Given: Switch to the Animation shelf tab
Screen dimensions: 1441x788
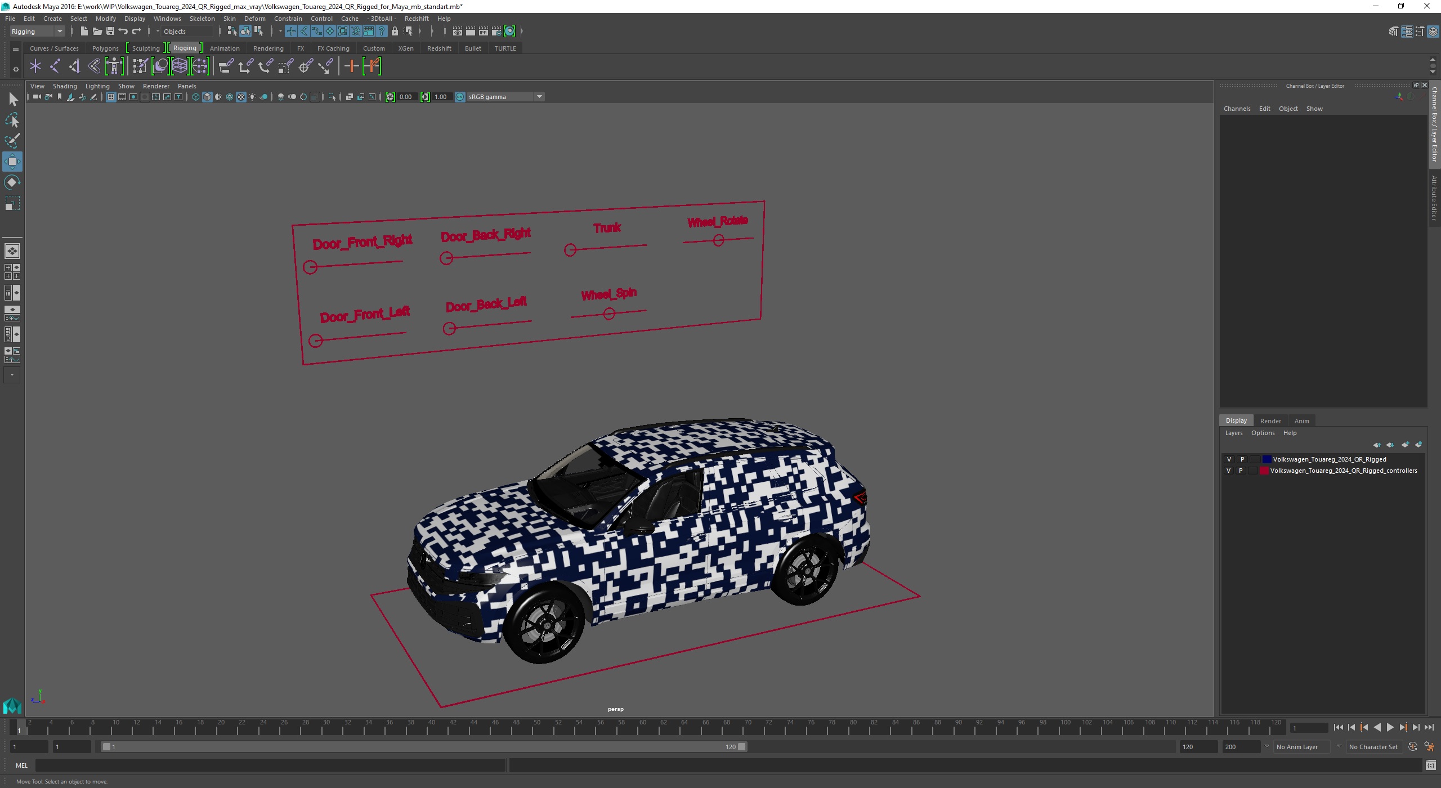Looking at the screenshot, I should pos(225,48).
